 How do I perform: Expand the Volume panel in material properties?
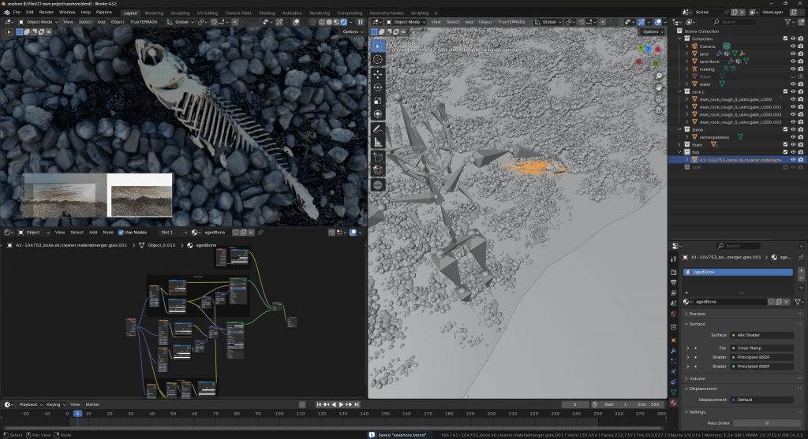click(697, 378)
